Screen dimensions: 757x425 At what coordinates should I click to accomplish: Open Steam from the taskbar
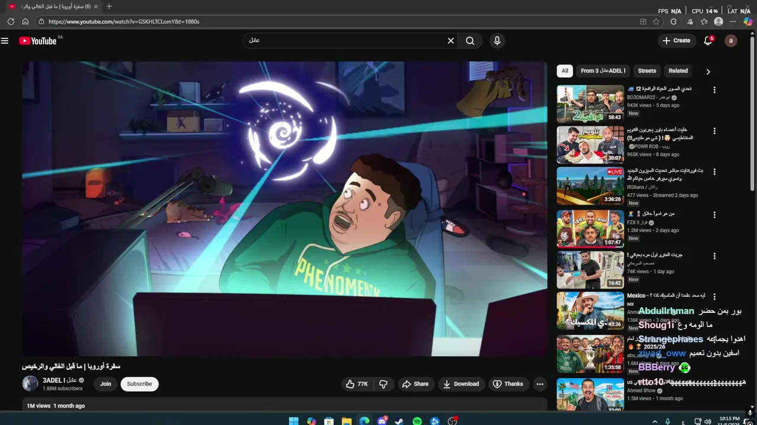coord(399,421)
